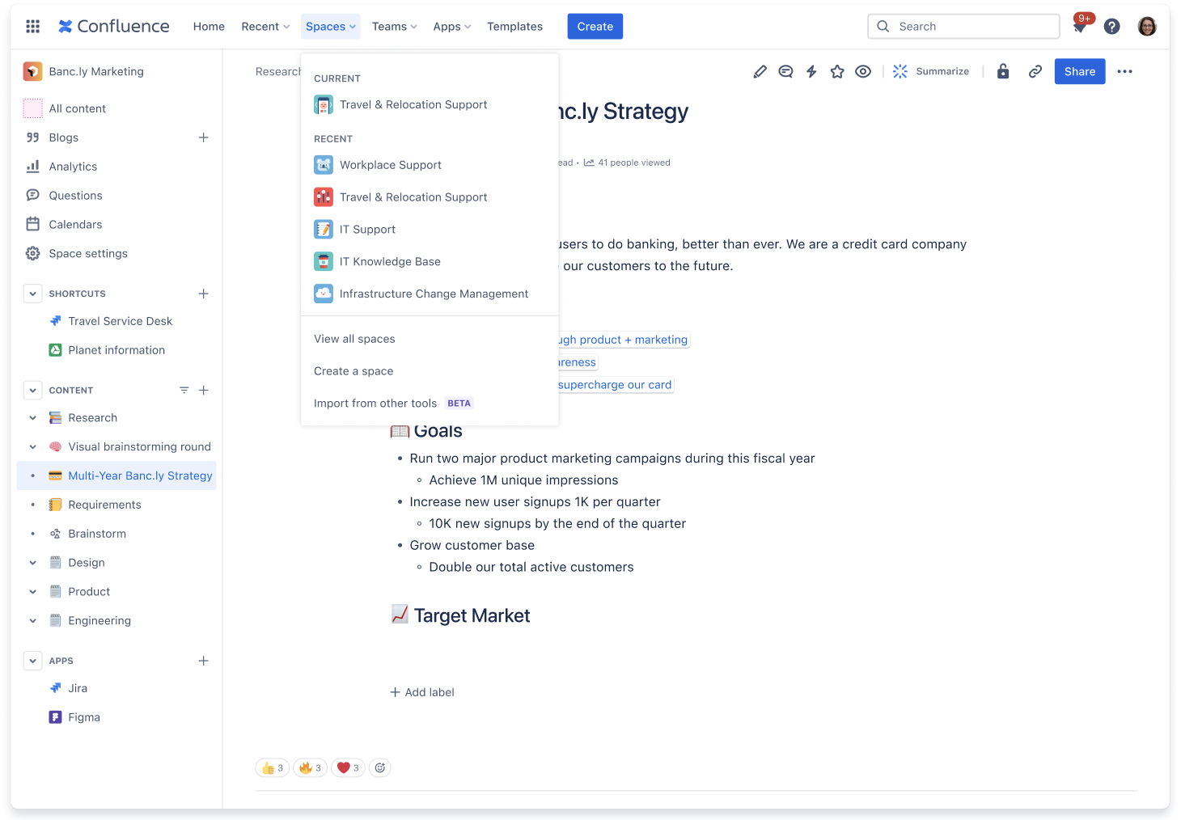Click the edit pencil icon
This screenshot has height=820, width=1181.
(760, 71)
